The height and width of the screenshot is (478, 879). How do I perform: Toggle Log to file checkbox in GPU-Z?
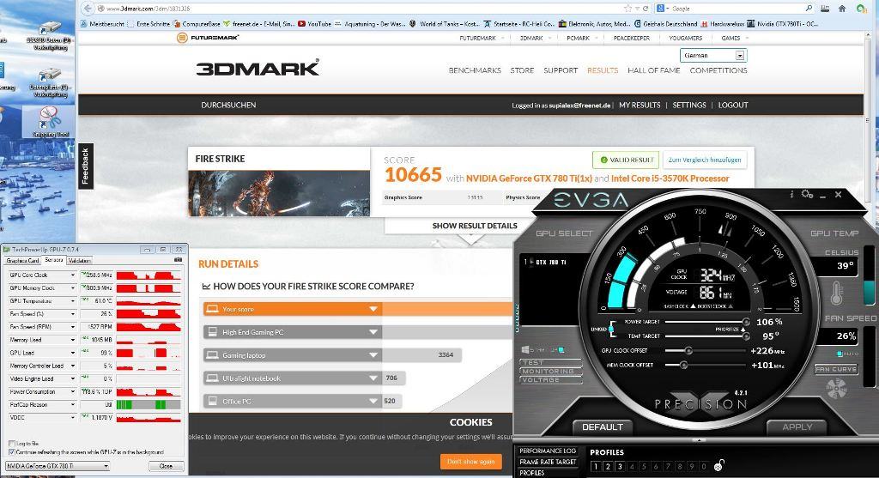12,444
